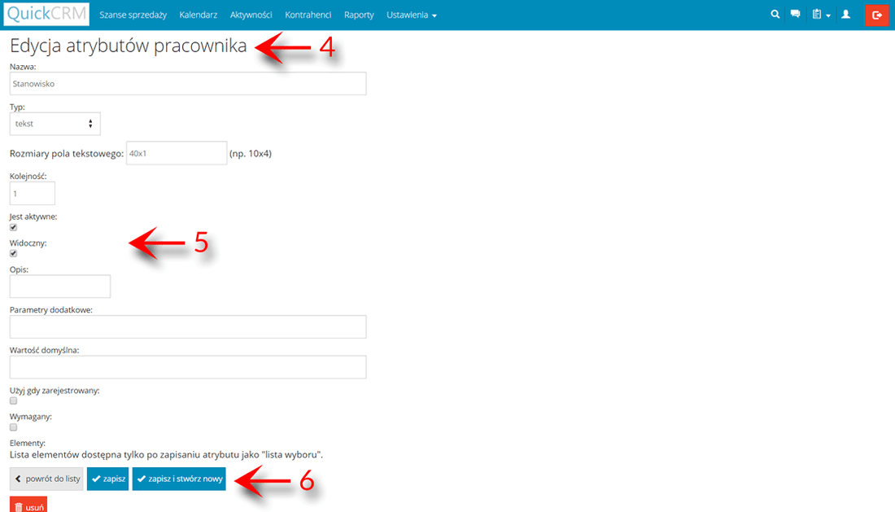This screenshot has width=895, height=512.
Task: Enable the Wymagany checkbox
Action: pos(13,427)
